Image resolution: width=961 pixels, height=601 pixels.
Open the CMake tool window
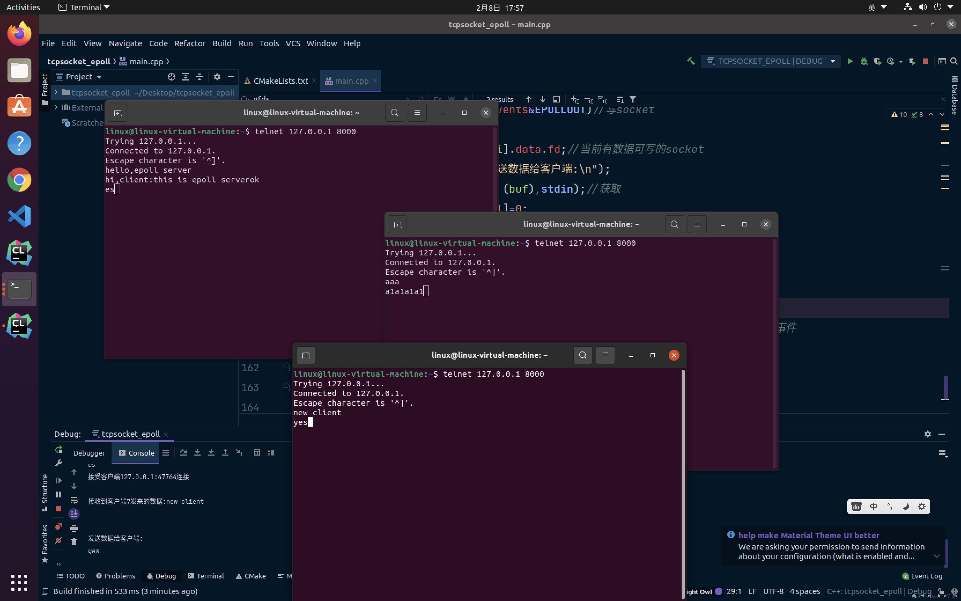pyautogui.click(x=251, y=576)
